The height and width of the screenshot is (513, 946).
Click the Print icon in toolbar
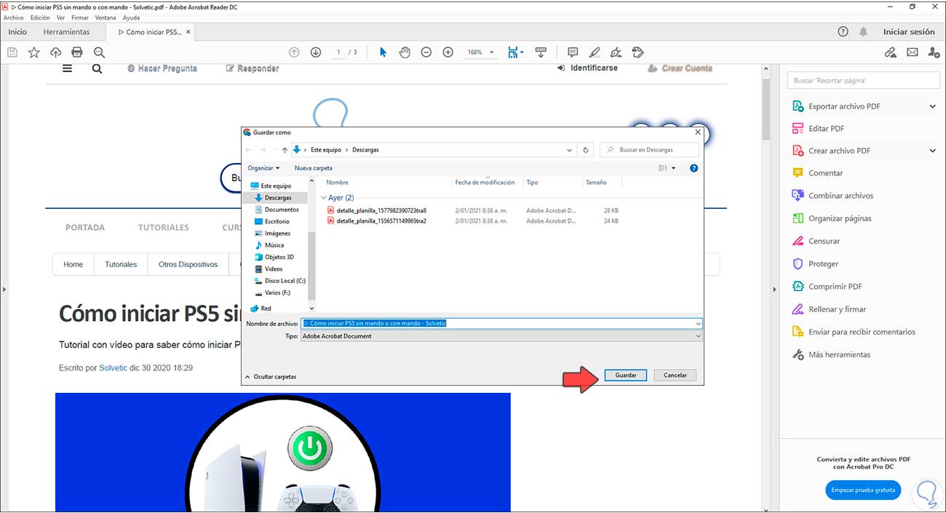[x=77, y=52]
